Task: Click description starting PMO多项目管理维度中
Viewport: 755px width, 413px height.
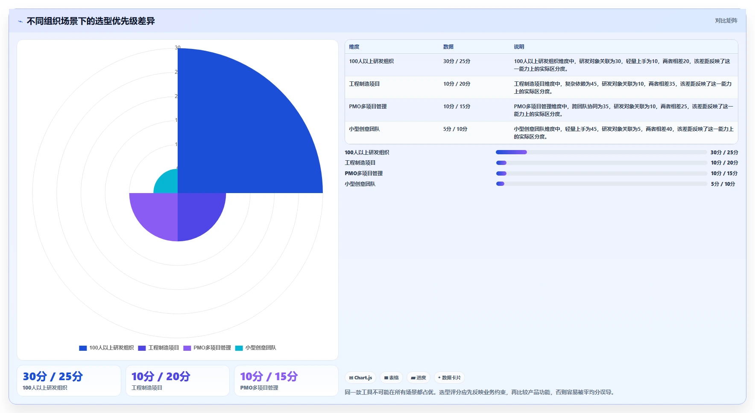Action: [623, 110]
